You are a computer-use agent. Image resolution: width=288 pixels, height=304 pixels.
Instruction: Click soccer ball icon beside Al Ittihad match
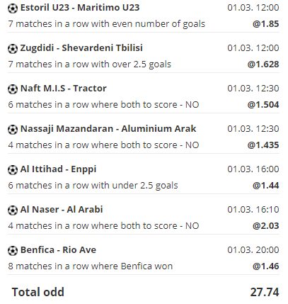point(13,170)
